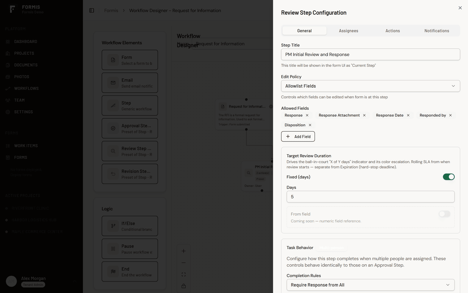
Task: Select the General tab
Action: click(305, 31)
